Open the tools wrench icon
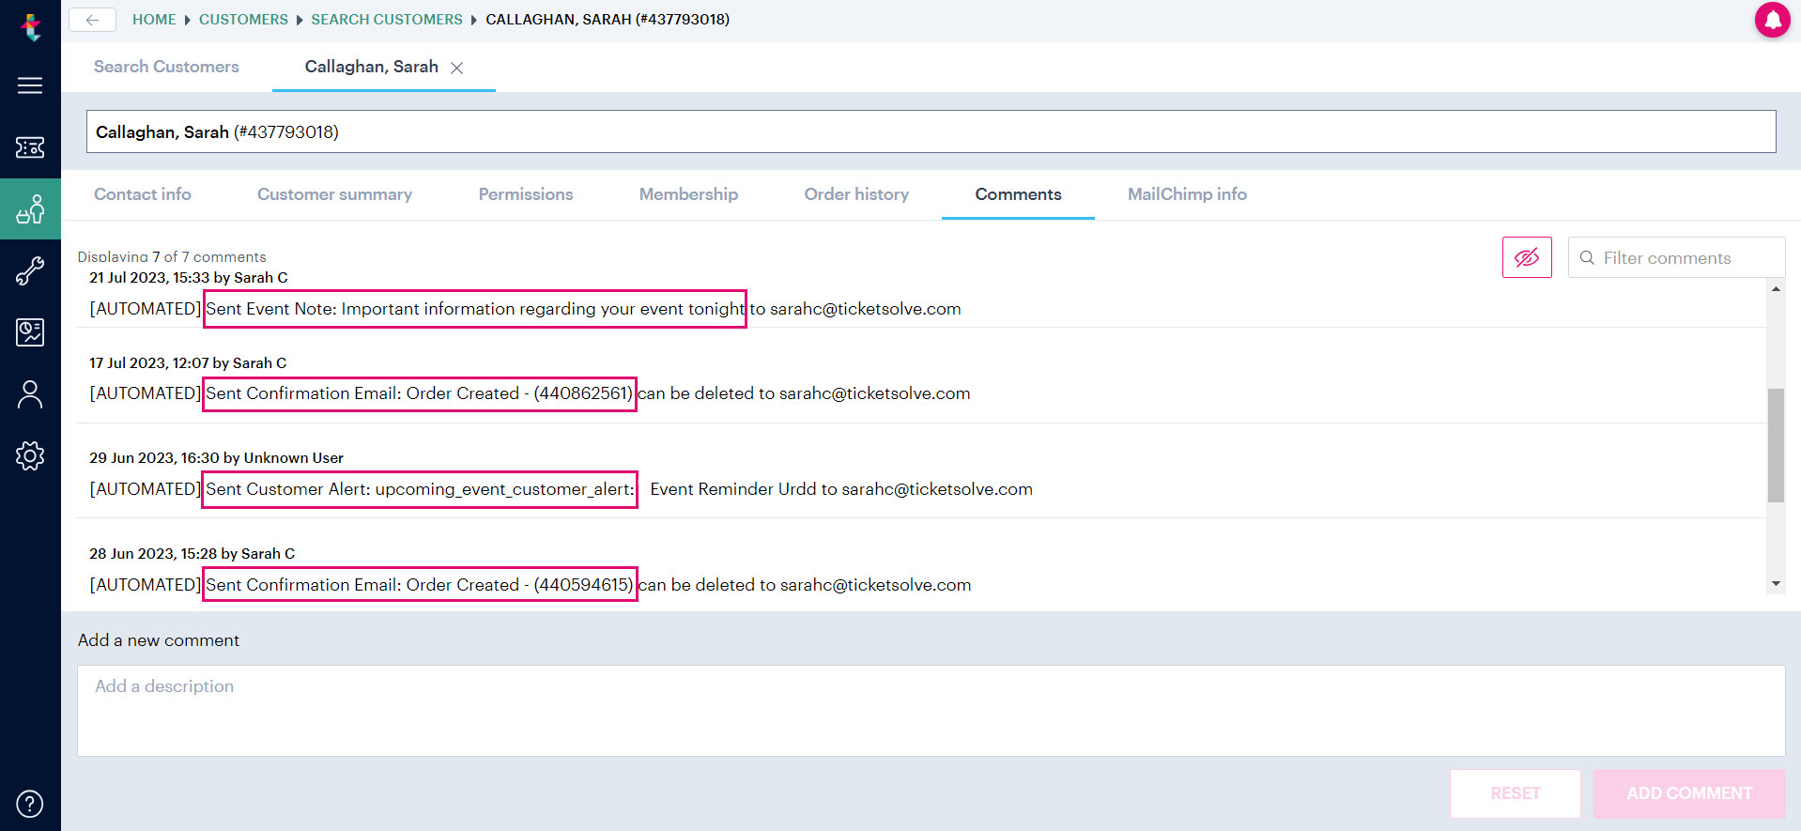 [x=30, y=270]
